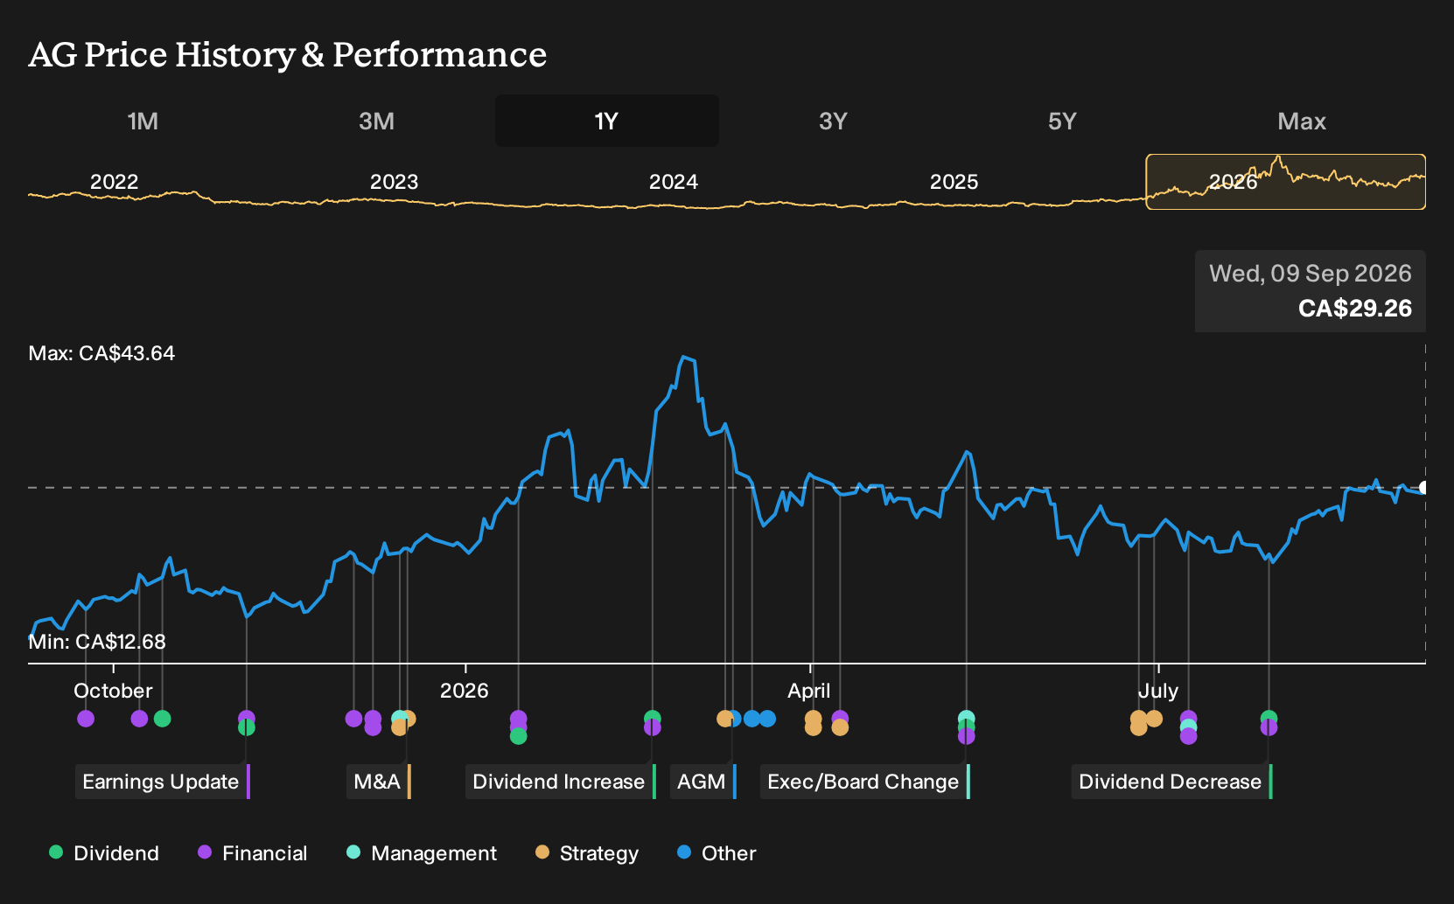
Task: Click the lone green marker right of October
Action: pyautogui.click(x=162, y=719)
